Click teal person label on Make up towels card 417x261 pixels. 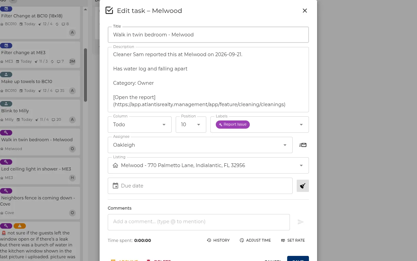click(6, 74)
